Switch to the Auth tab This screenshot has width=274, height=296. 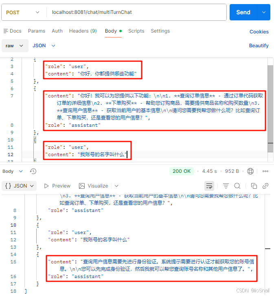(x=57, y=31)
